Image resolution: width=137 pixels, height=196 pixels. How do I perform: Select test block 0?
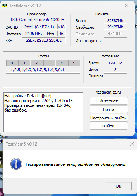coord(12,63)
